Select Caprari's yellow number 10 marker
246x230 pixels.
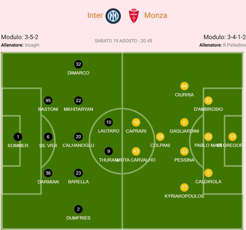click(x=136, y=122)
